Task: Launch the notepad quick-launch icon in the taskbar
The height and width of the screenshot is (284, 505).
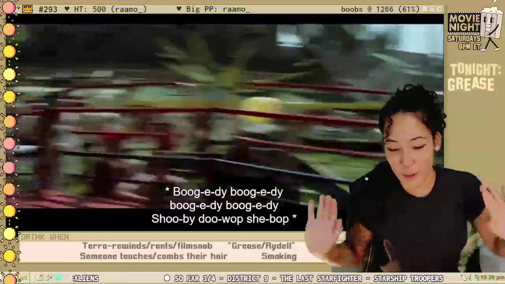Action: point(40,278)
